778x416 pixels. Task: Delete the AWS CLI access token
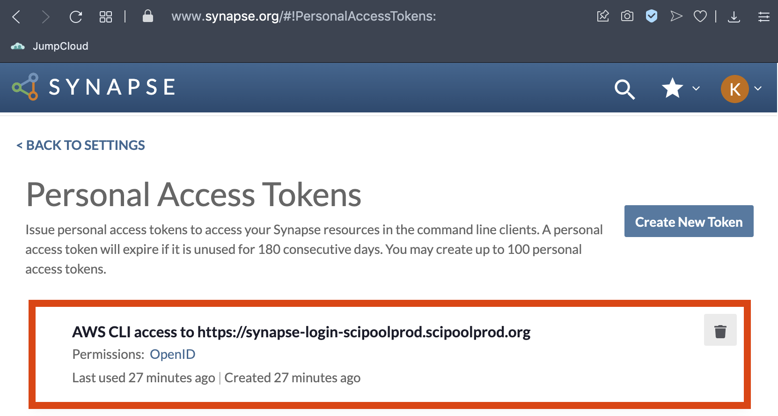coord(720,331)
